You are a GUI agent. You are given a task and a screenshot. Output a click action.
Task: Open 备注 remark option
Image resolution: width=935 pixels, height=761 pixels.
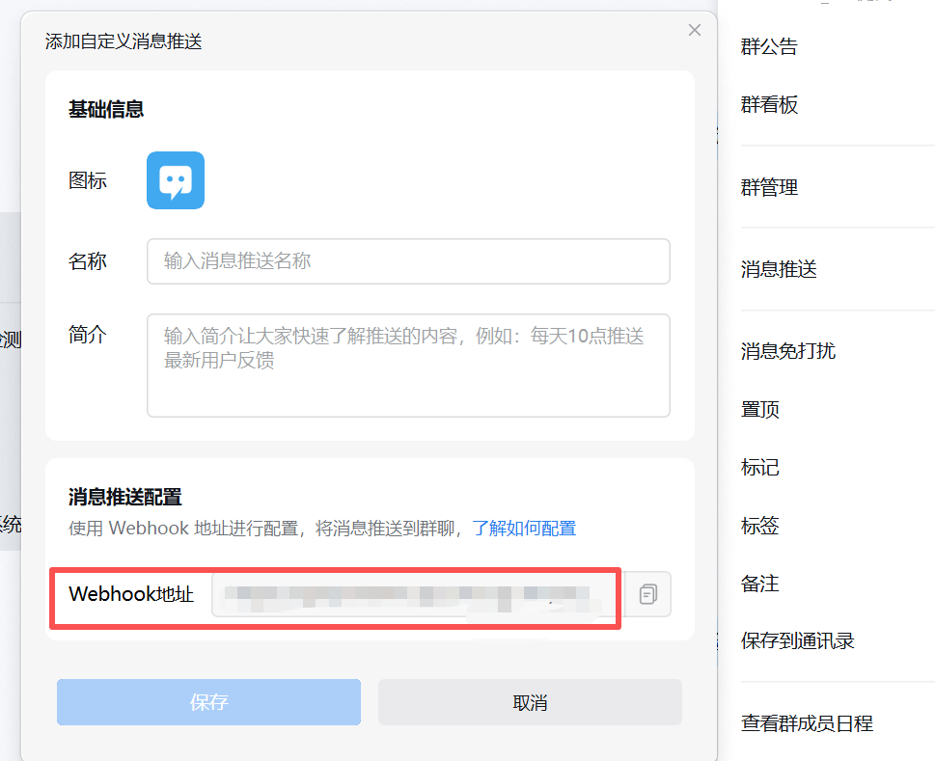pyautogui.click(x=759, y=584)
